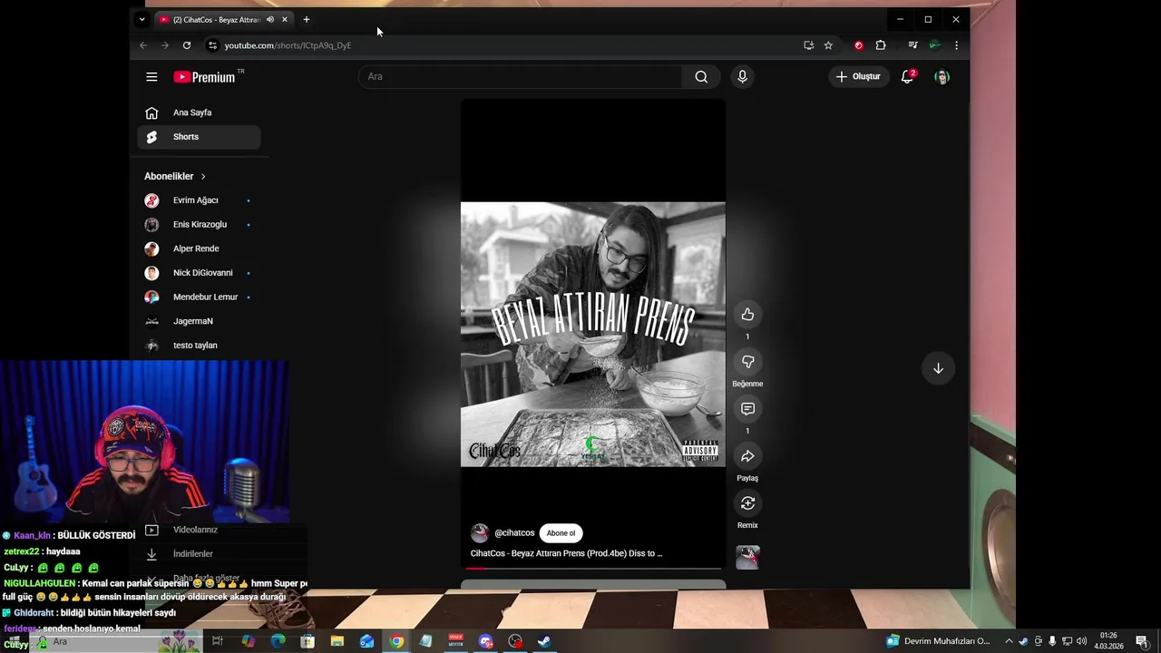This screenshot has width=1161, height=653.
Task: Activate voice search microphone
Action: (x=742, y=77)
